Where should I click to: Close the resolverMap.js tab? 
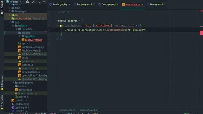tap(142, 4)
